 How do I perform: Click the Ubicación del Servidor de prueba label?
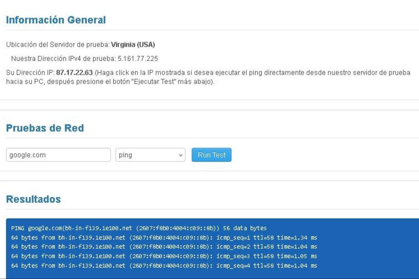point(58,45)
